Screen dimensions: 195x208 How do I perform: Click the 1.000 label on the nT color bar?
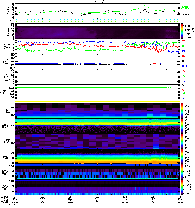(x=186, y=181)
